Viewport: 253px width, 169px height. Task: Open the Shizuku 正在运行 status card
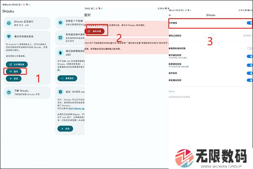point(27,23)
